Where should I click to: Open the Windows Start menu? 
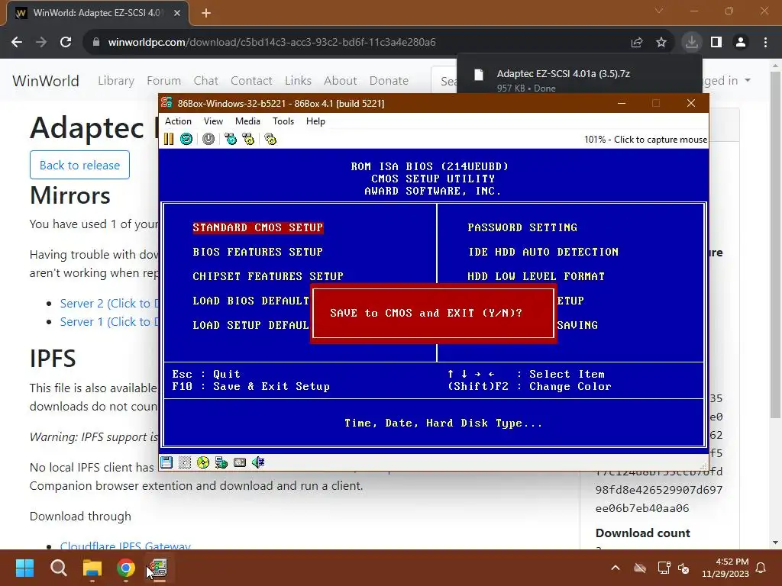(24, 568)
